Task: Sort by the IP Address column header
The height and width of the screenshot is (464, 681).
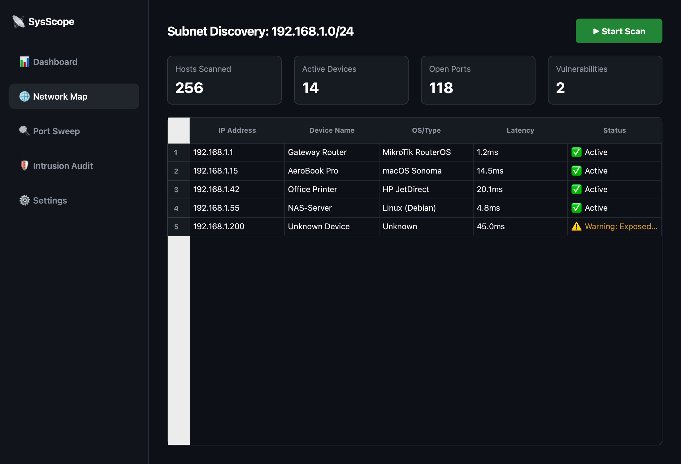Action: pyautogui.click(x=237, y=130)
